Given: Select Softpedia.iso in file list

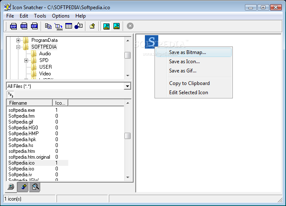Looking at the screenshot, I should click(21, 169).
